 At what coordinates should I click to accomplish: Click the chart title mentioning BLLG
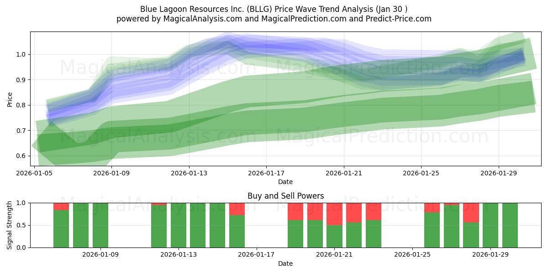tap(274, 8)
